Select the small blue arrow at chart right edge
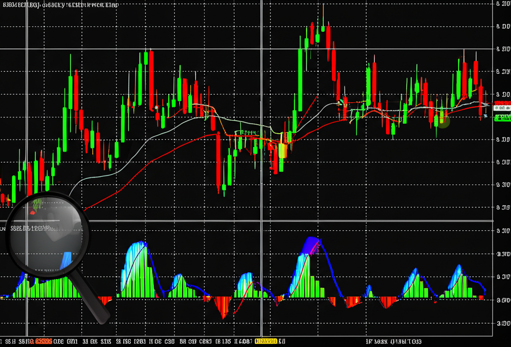 click(x=486, y=117)
